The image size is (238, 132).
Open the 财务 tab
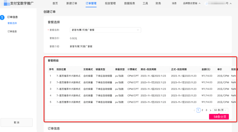[158, 3]
